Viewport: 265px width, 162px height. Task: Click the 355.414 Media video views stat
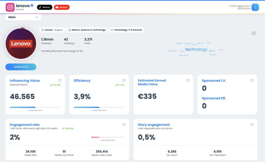pos(102,153)
